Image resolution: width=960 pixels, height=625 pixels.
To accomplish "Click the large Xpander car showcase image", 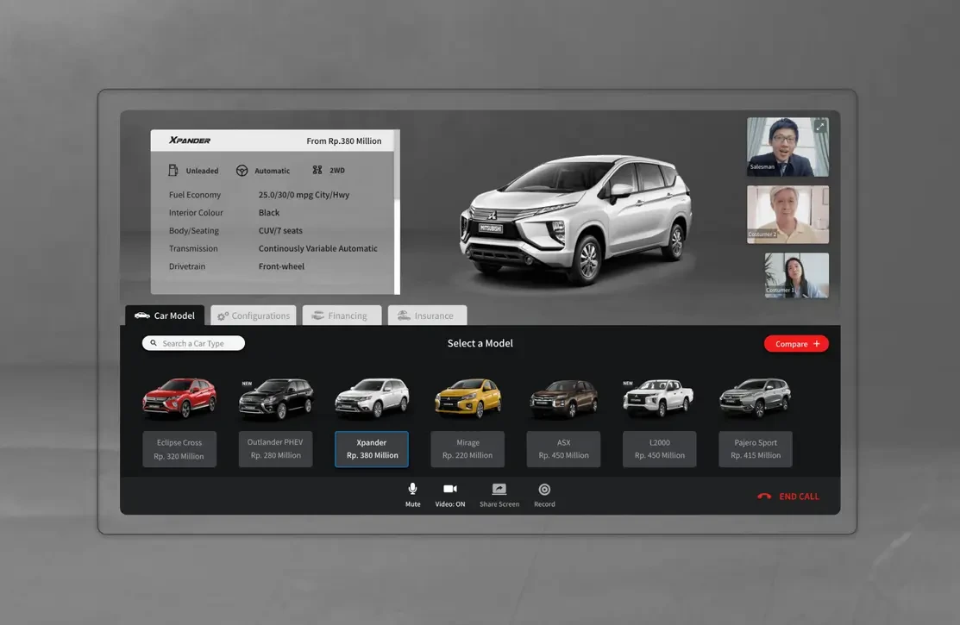I will coord(576,219).
